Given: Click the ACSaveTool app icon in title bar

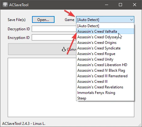Looking at the screenshot, I should click(5, 5).
